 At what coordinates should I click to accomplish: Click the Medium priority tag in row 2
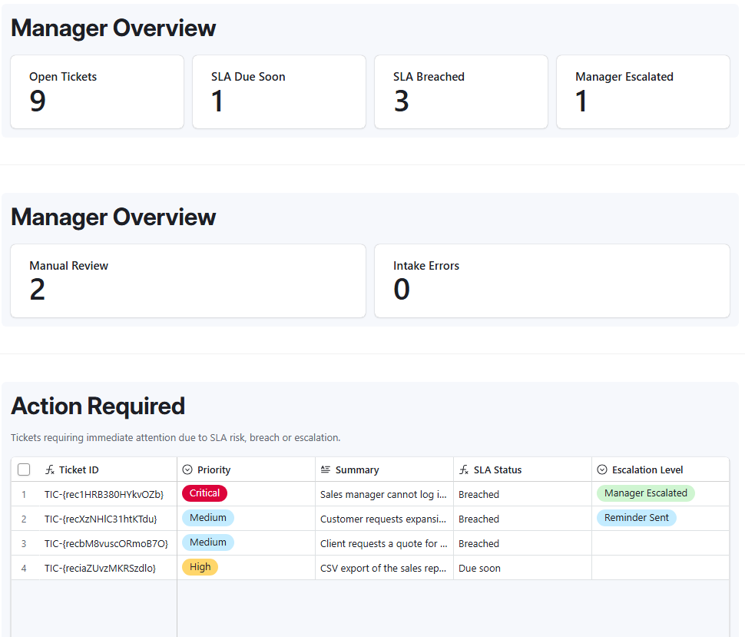[x=208, y=518]
